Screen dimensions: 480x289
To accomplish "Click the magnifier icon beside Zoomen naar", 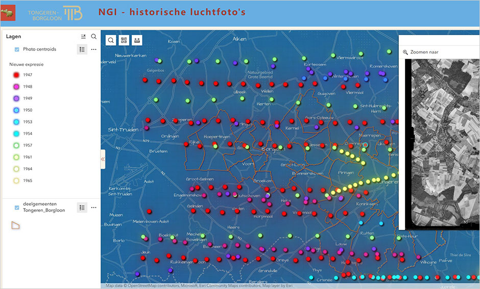I will [405, 52].
